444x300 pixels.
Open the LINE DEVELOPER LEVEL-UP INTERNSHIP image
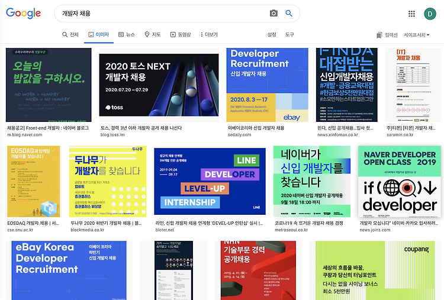tap(210, 182)
